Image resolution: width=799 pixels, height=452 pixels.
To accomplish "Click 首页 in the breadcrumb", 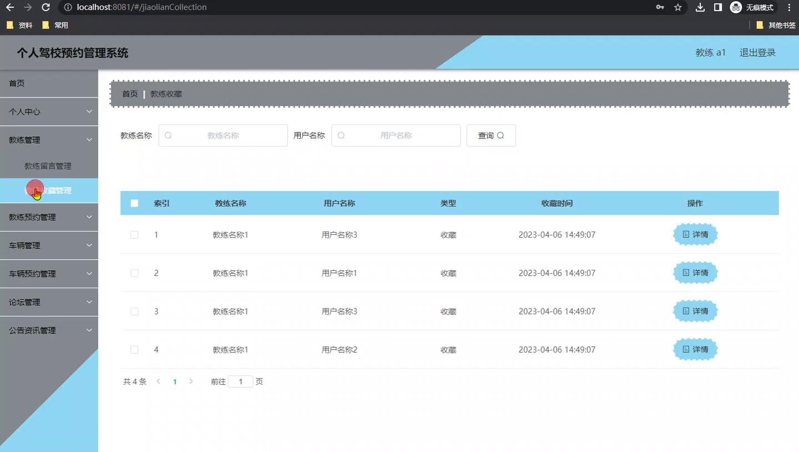I will [x=130, y=94].
